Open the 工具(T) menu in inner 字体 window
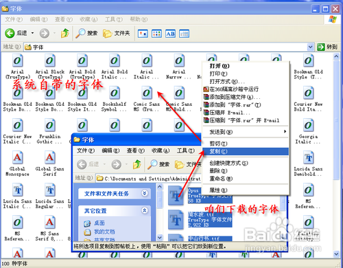The width and height of the screenshot is (343, 268). (185, 150)
